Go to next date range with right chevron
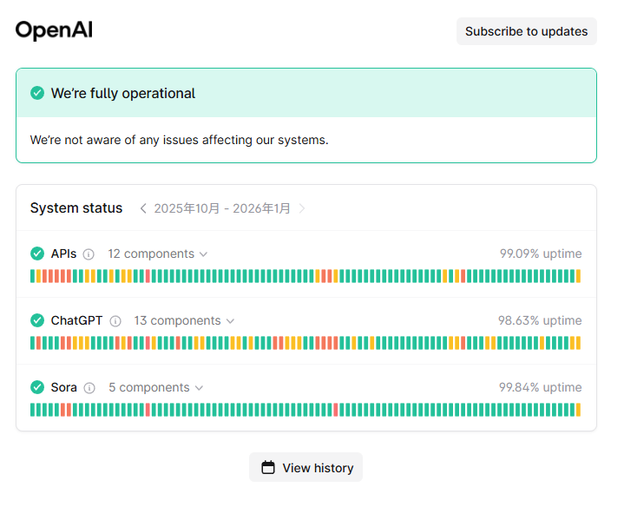The image size is (624, 507). click(x=302, y=208)
